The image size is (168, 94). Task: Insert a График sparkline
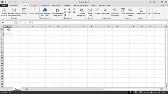coord(97,11)
